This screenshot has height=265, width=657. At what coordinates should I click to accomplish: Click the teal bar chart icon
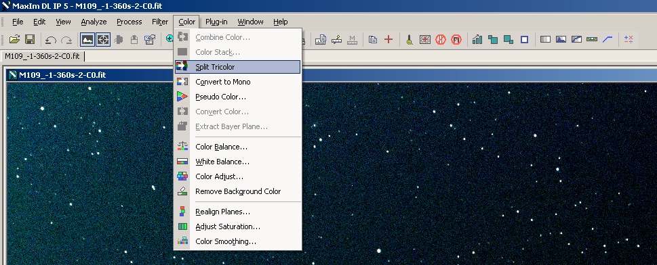click(x=477, y=39)
